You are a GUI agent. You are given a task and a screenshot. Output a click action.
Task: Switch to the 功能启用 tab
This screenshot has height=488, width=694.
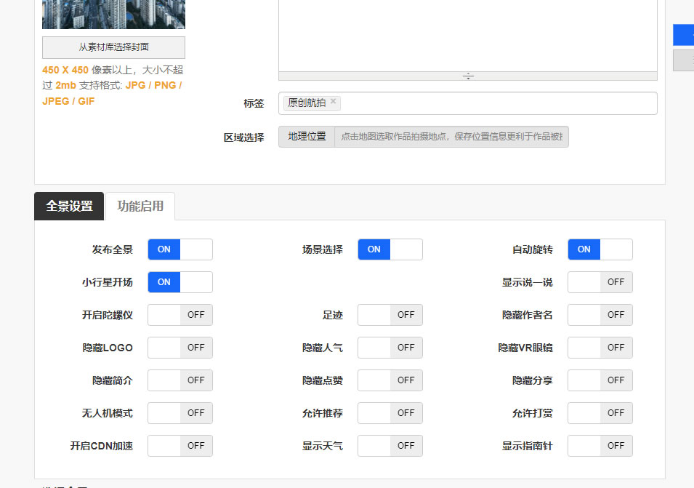140,207
